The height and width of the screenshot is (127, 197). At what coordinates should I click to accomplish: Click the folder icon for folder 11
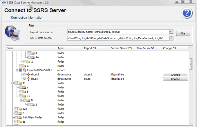coord(20,83)
